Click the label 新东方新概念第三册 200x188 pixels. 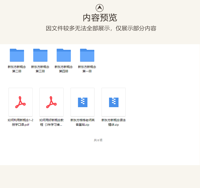40,69
